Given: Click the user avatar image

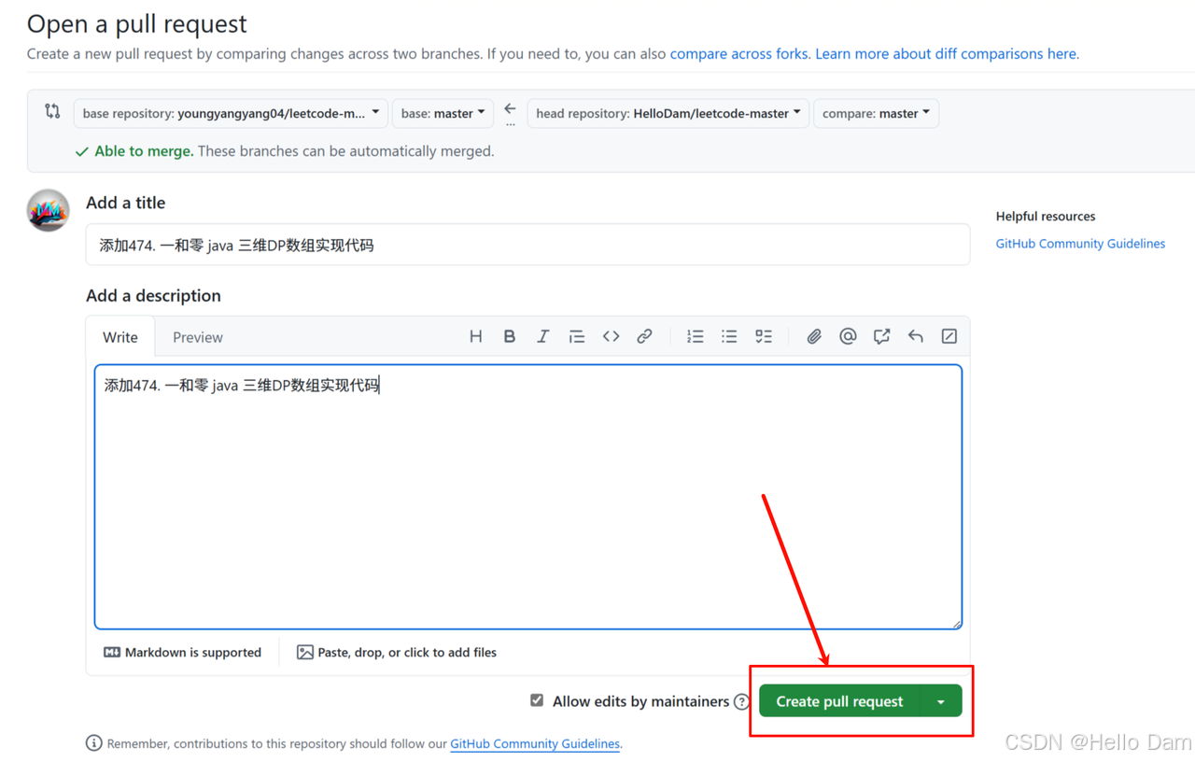Looking at the screenshot, I should [x=48, y=210].
